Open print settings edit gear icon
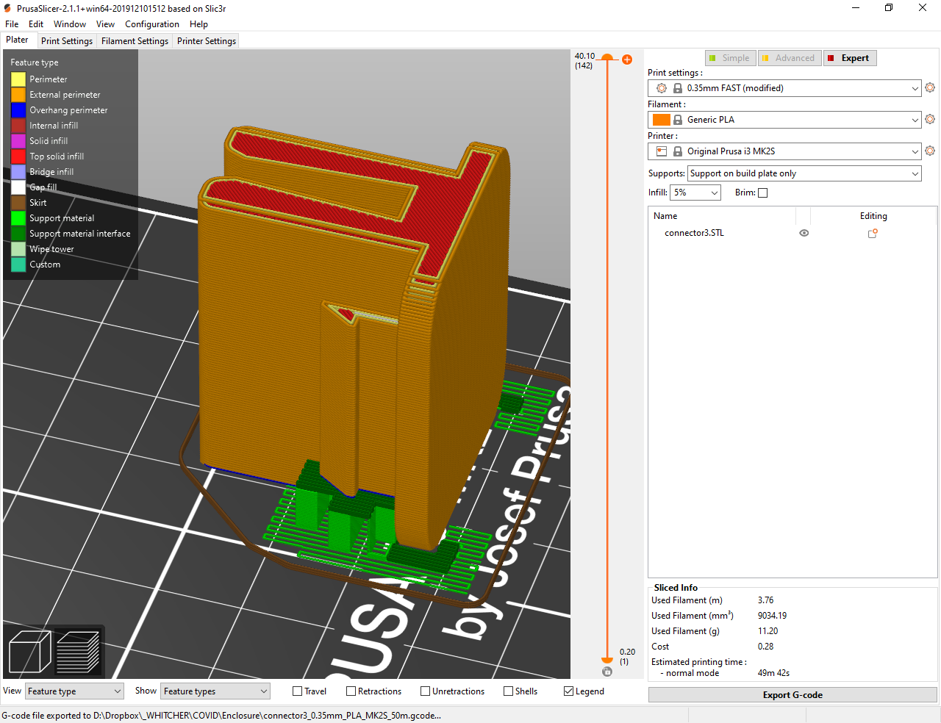This screenshot has height=723, width=941. 930,87
